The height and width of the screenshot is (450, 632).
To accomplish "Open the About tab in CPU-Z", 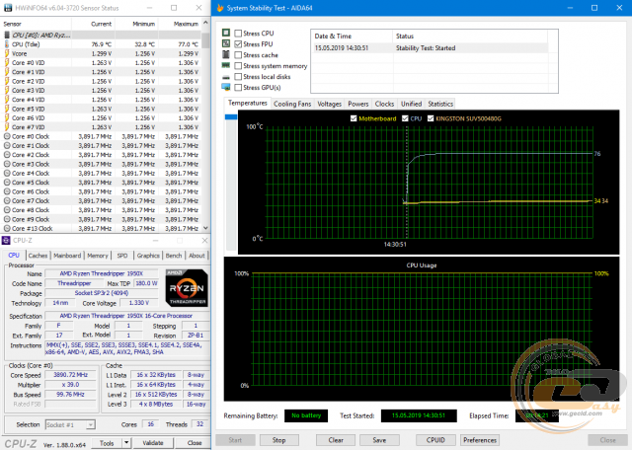I will coord(197,256).
